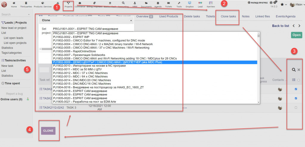Image resolution: width=305 pixels, height=147 pixels.
Task: Open the Agenda calendar icon
Action: pos(158,3)
